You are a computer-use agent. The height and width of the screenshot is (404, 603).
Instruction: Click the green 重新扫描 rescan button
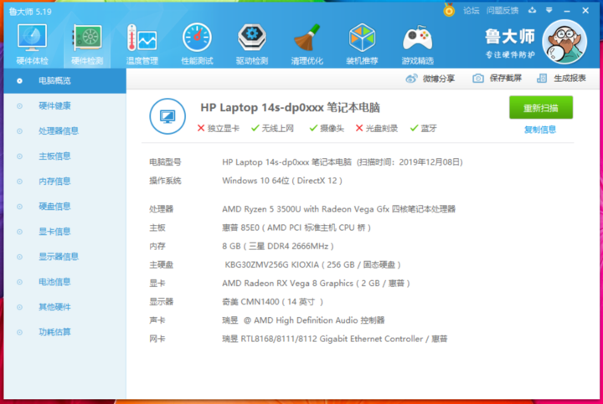coord(541,108)
